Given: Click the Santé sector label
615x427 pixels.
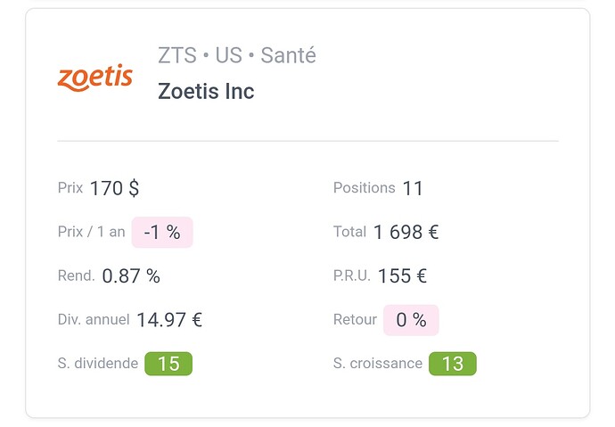Looking at the screenshot, I should (288, 55).
